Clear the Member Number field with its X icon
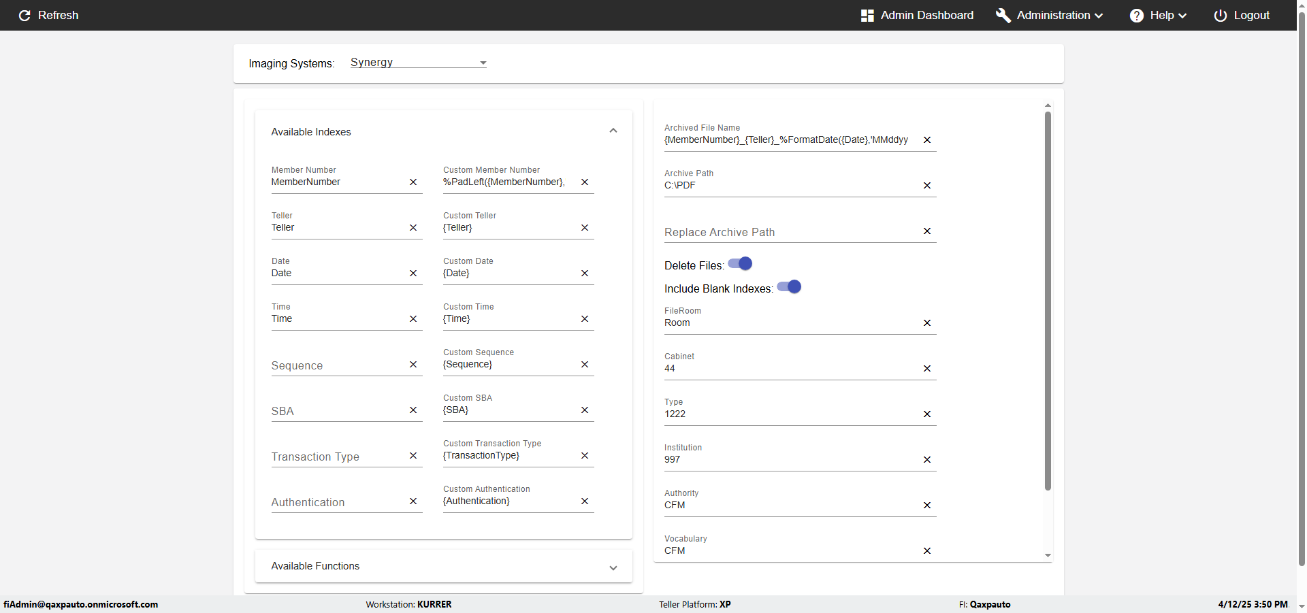This screenshot has width=1307, height=613. coord(413,182)
